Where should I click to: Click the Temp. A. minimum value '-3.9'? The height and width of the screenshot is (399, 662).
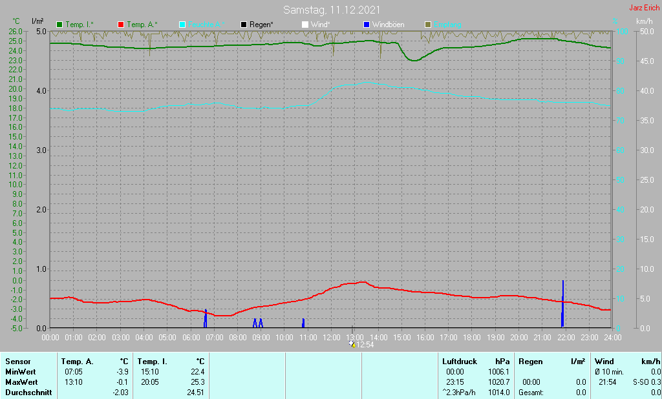tap(122, 372)
